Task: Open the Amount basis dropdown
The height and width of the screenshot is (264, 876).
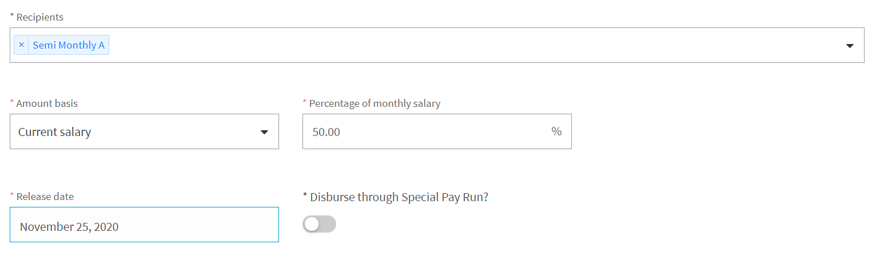Action: coord(144,131)
